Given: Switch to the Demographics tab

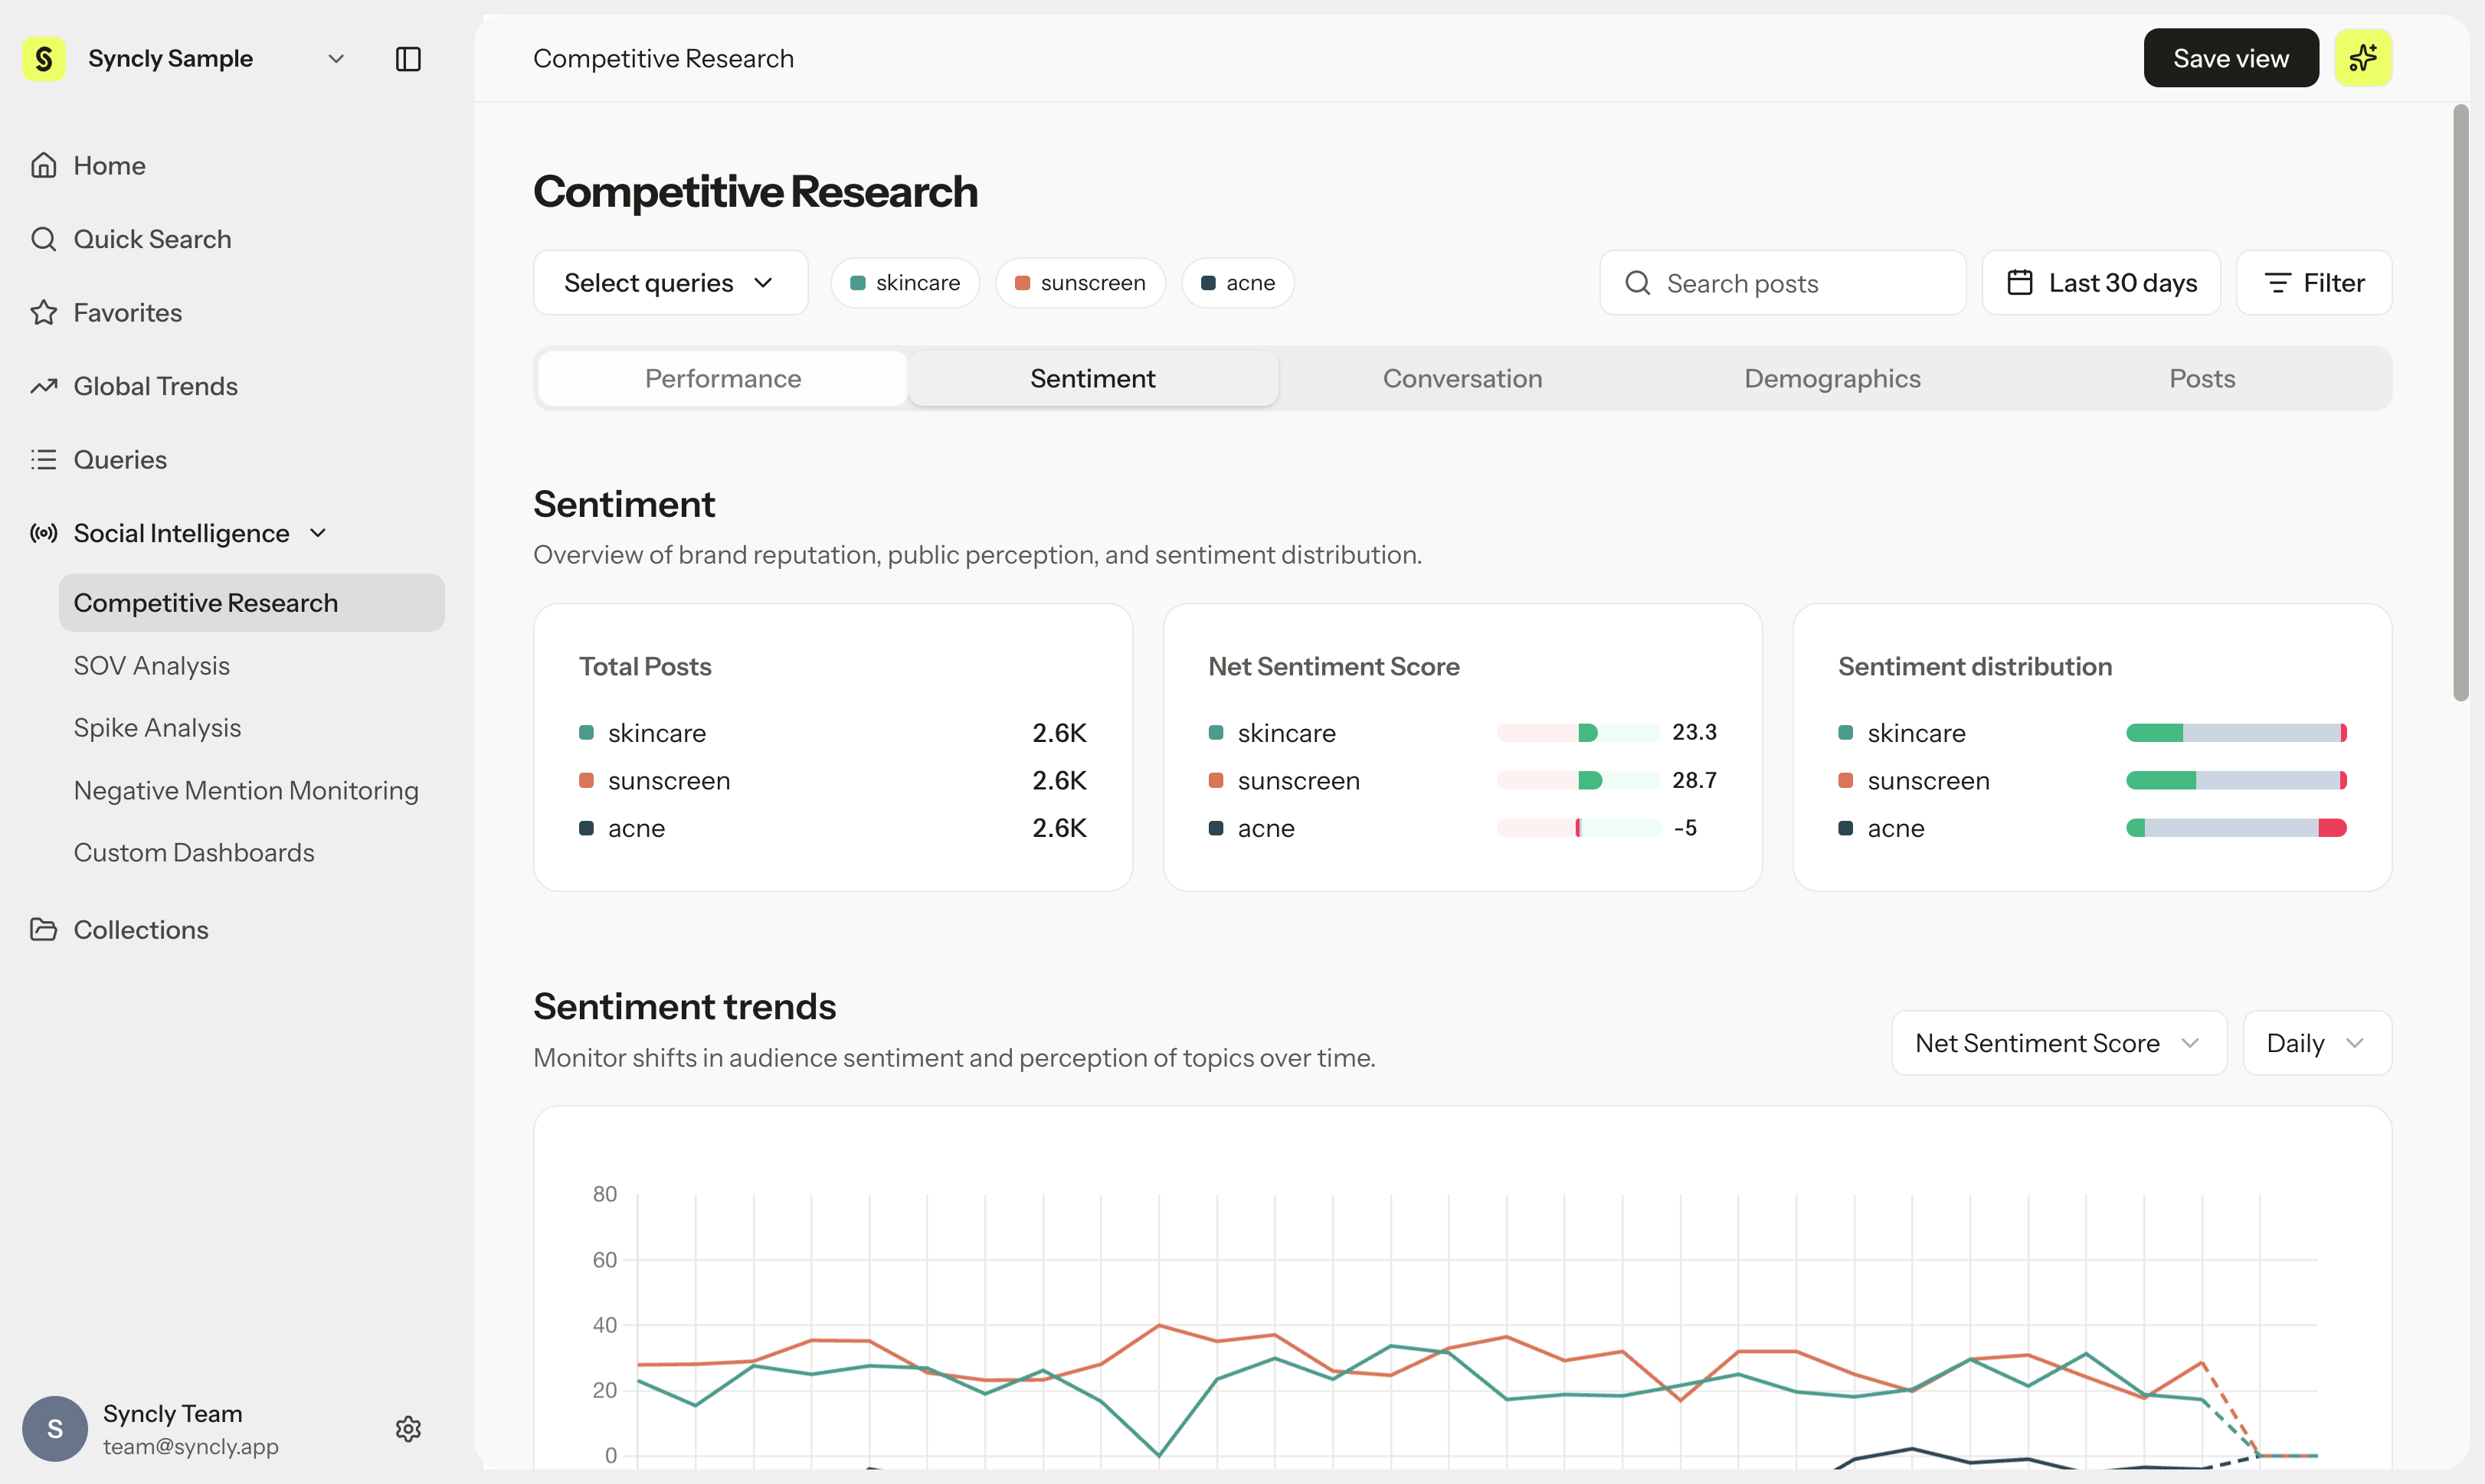Looking at the screenshot, I should (x=1832, y=378).
